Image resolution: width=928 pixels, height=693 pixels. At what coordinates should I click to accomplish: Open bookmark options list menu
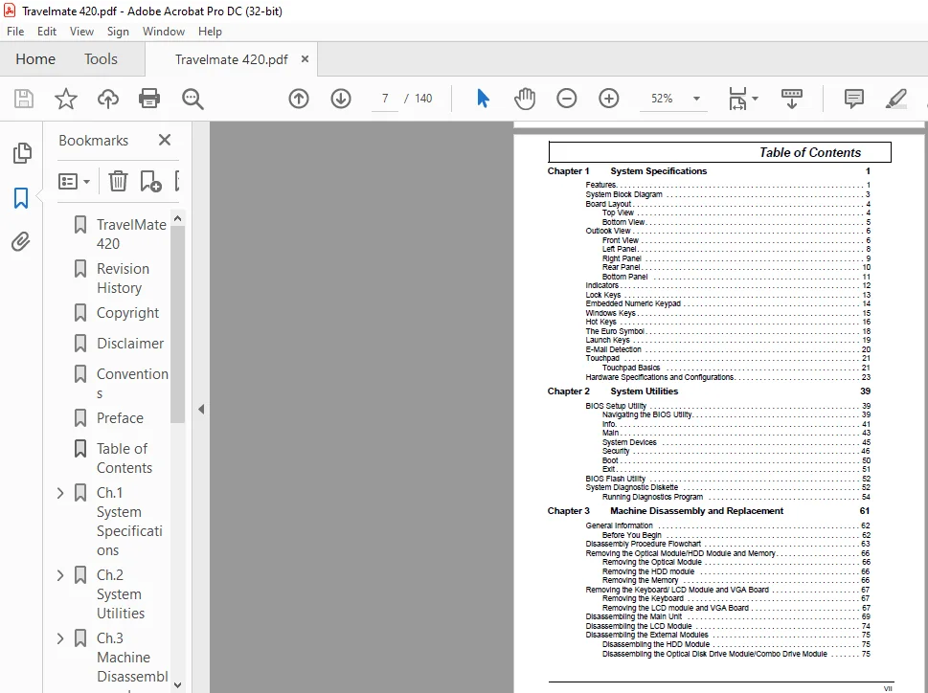pyautogui.click(x=74, y=181)
